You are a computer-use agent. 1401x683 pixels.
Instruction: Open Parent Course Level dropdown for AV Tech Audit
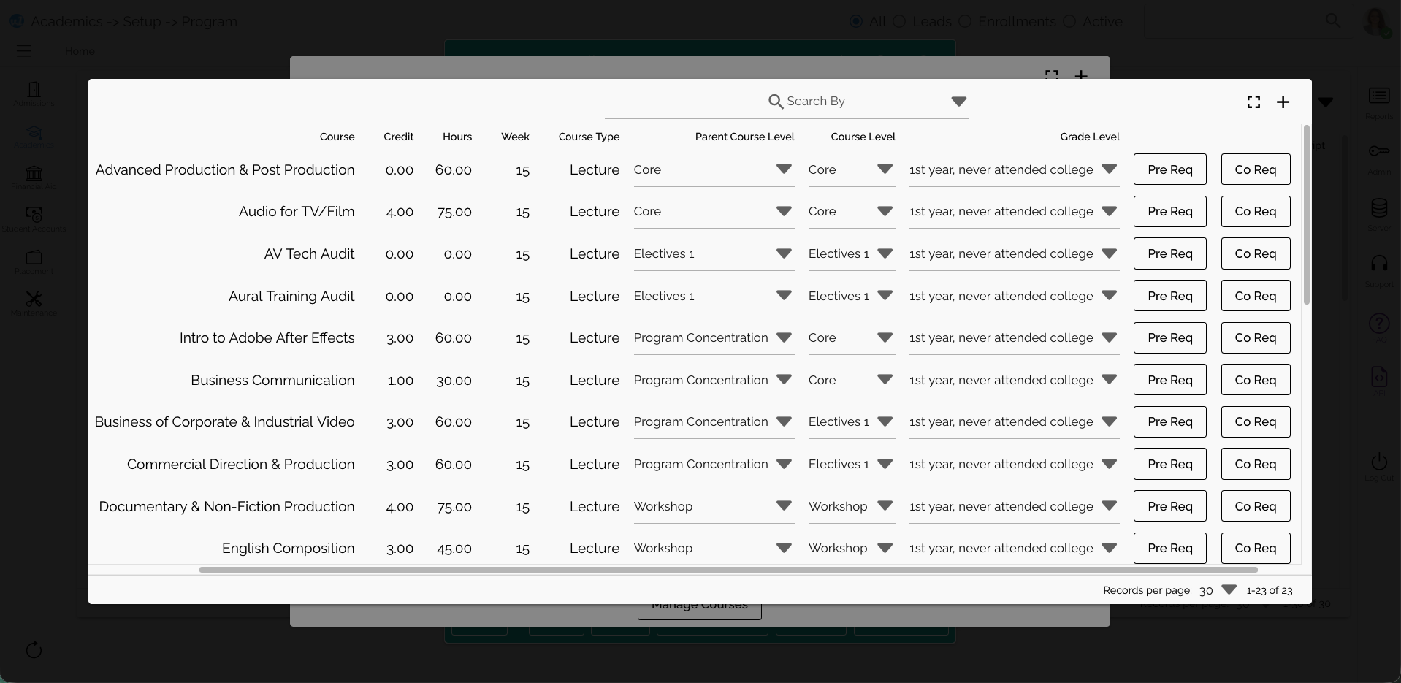[784, 254]
